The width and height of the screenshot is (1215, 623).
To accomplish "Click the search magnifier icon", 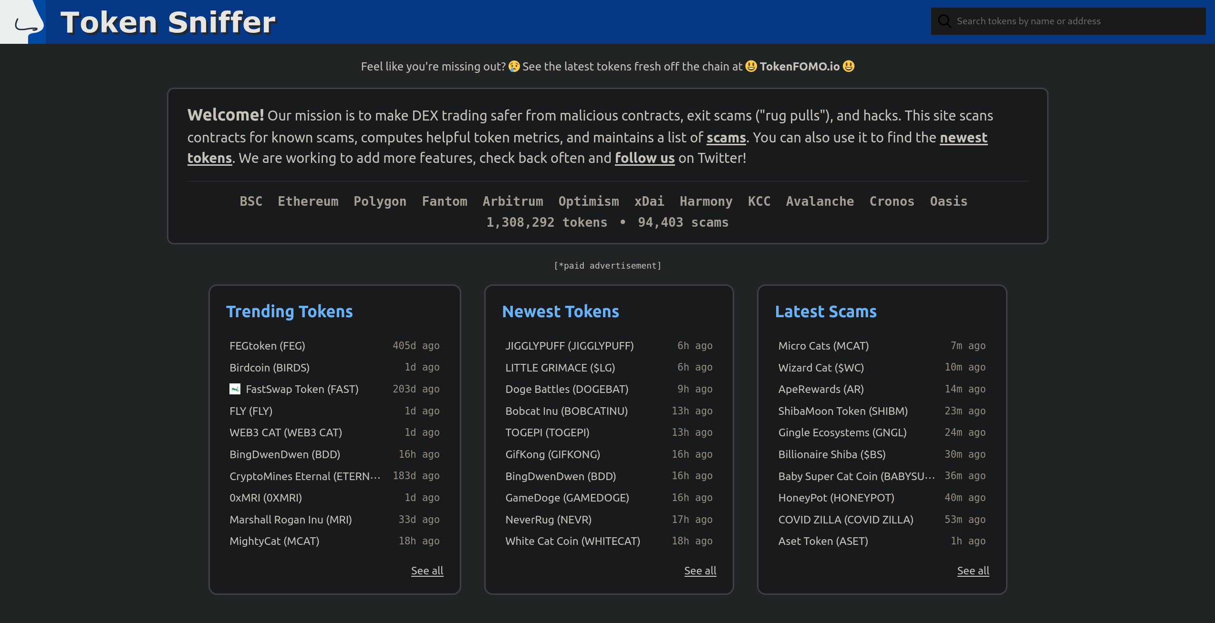I will point(944,21).
